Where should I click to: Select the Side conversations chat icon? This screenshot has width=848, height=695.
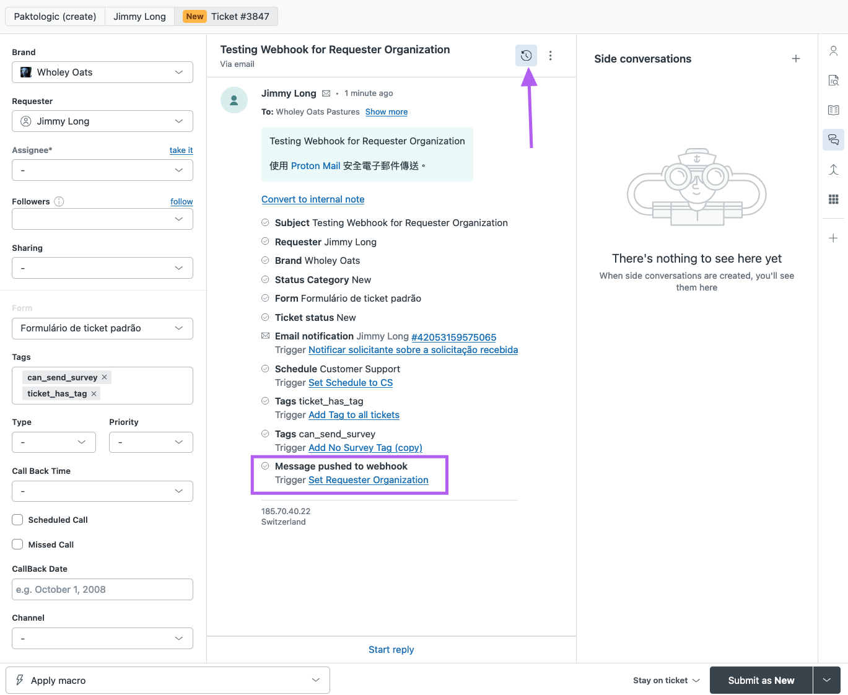click(833, 139)
